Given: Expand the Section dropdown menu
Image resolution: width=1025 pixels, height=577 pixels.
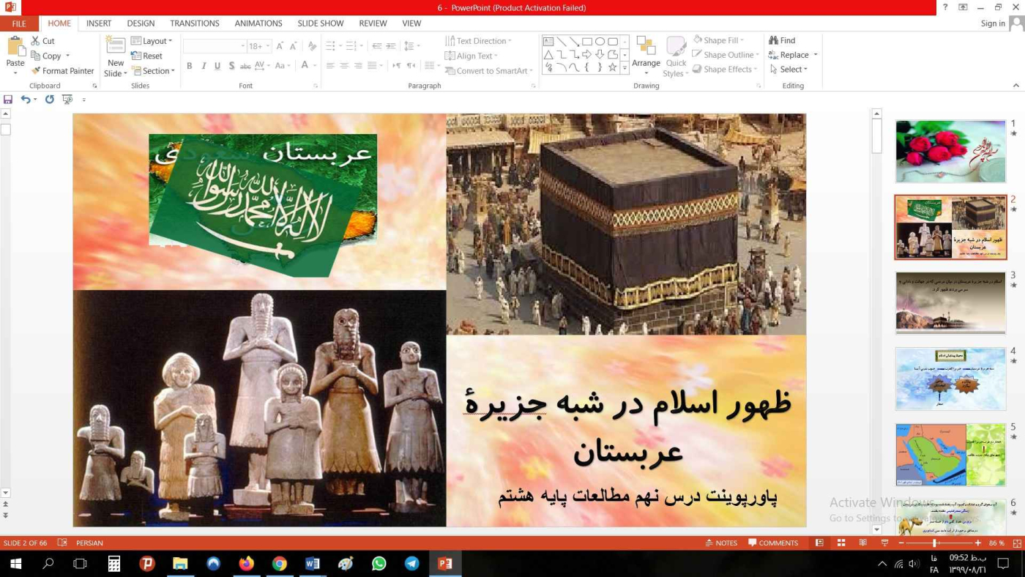Looking at the screenshot, I should pyautogui.click(x=153, y=71).
